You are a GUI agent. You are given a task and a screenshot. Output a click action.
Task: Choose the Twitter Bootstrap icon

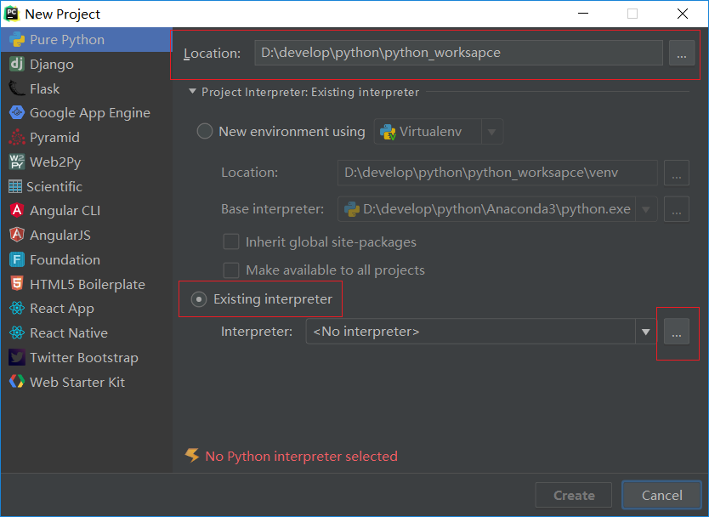click(17, 357)
